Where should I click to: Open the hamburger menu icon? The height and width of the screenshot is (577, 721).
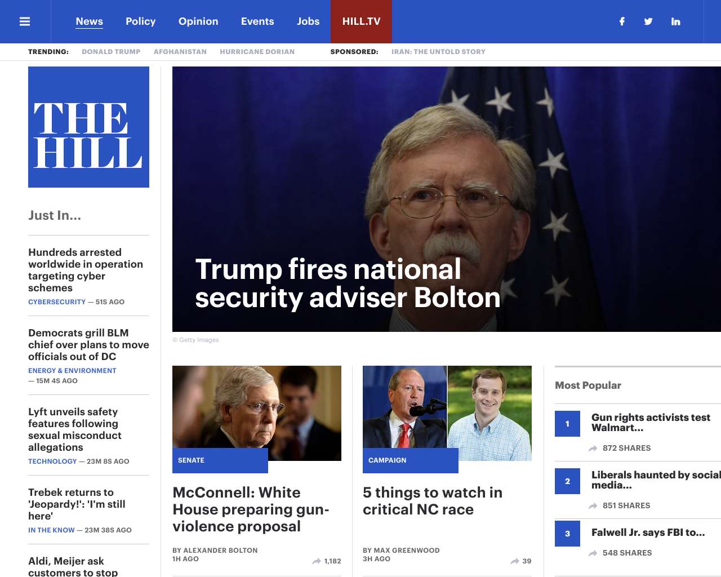[25, 21]
